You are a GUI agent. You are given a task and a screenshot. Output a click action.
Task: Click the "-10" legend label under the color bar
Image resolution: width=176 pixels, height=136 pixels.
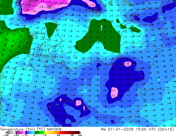[x=25, y=135]
